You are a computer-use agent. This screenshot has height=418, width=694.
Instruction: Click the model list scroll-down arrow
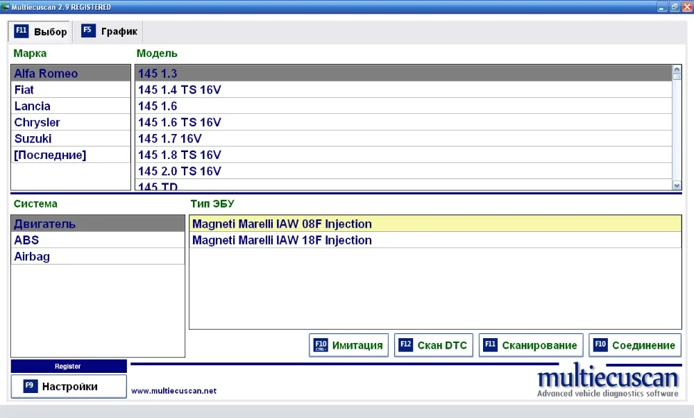pyautogui.click(x=677, y=186)
